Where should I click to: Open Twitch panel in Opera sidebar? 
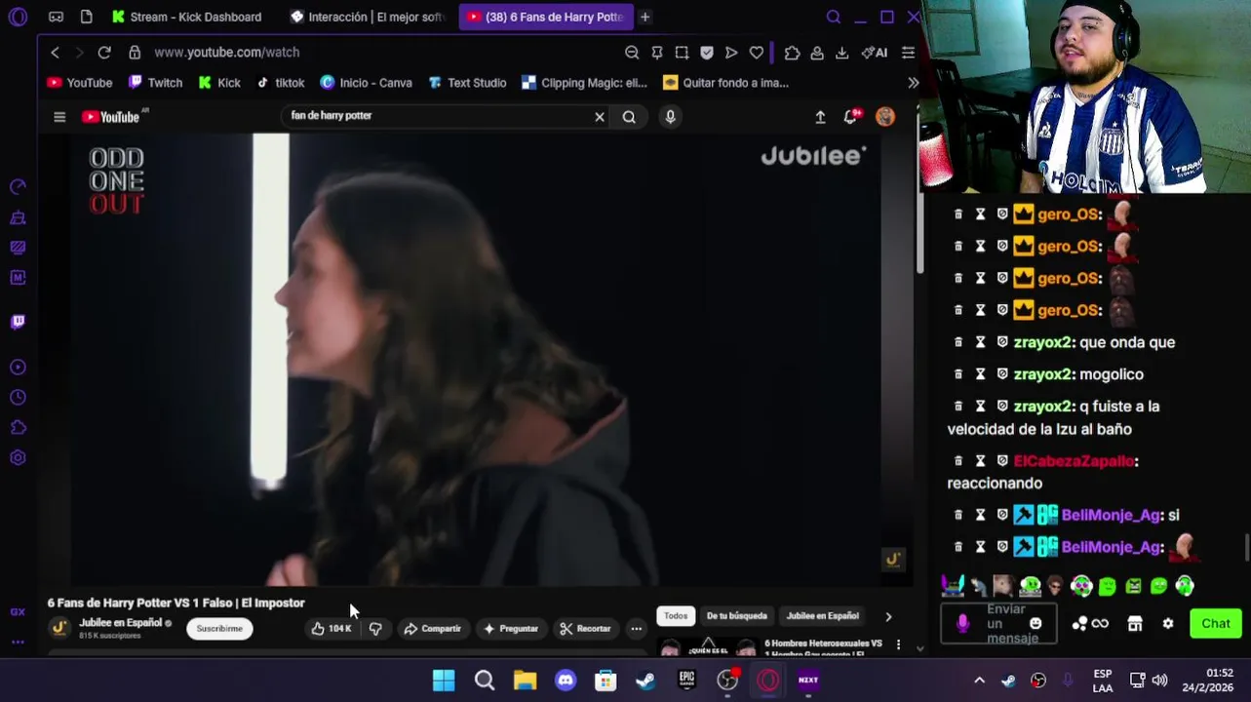pos(18,322)
